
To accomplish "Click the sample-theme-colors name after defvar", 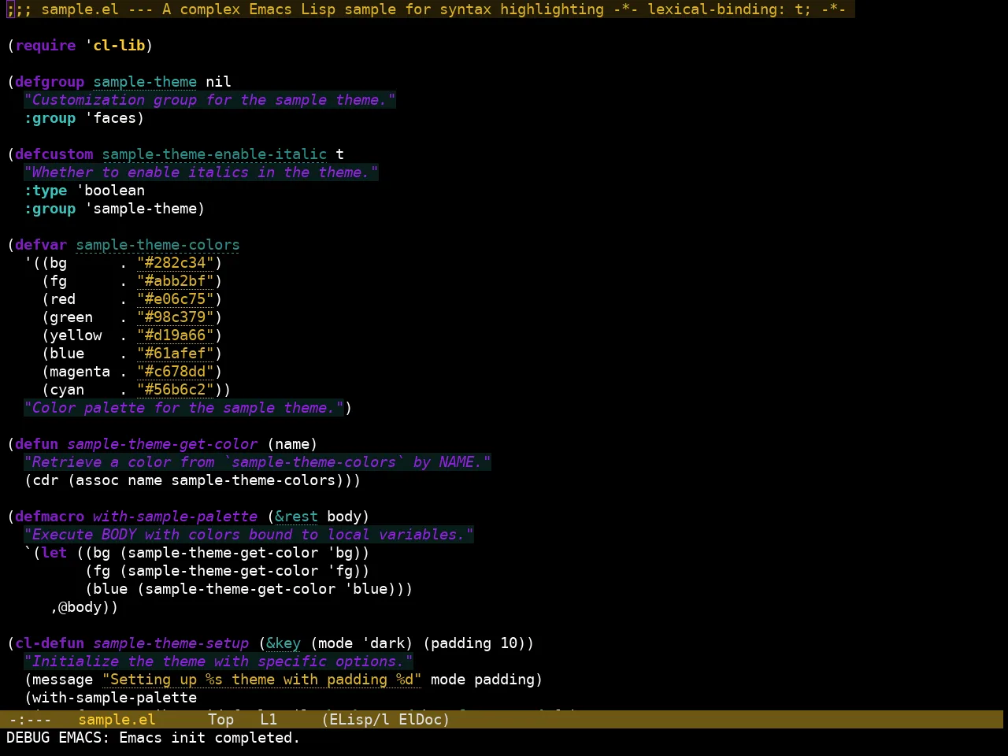I will pos(158,245).
